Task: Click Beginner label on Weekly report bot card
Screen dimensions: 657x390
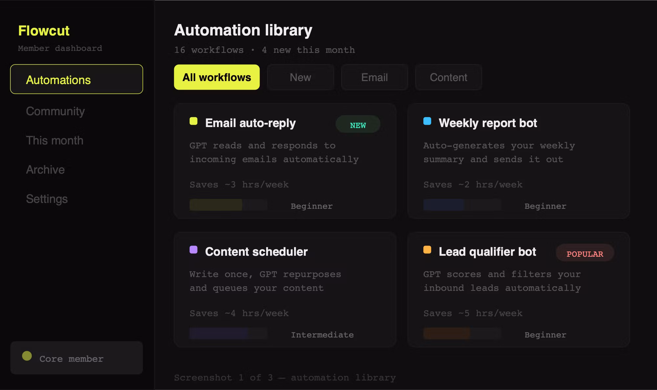Action: pyautogui.click(x=545, y=206)
